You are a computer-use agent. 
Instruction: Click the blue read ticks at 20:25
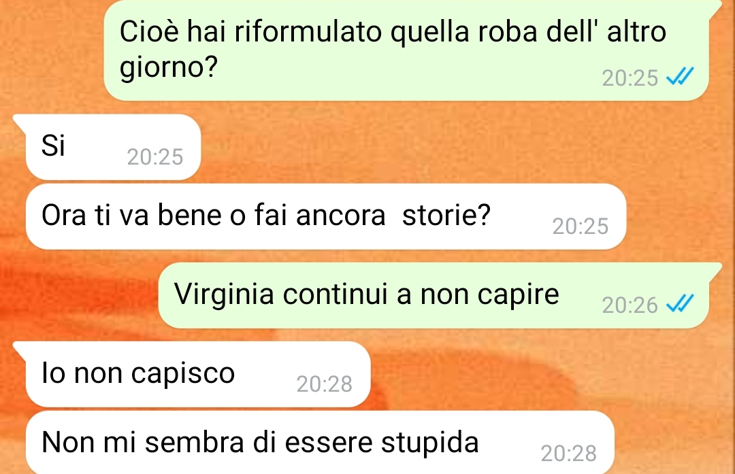680,77
